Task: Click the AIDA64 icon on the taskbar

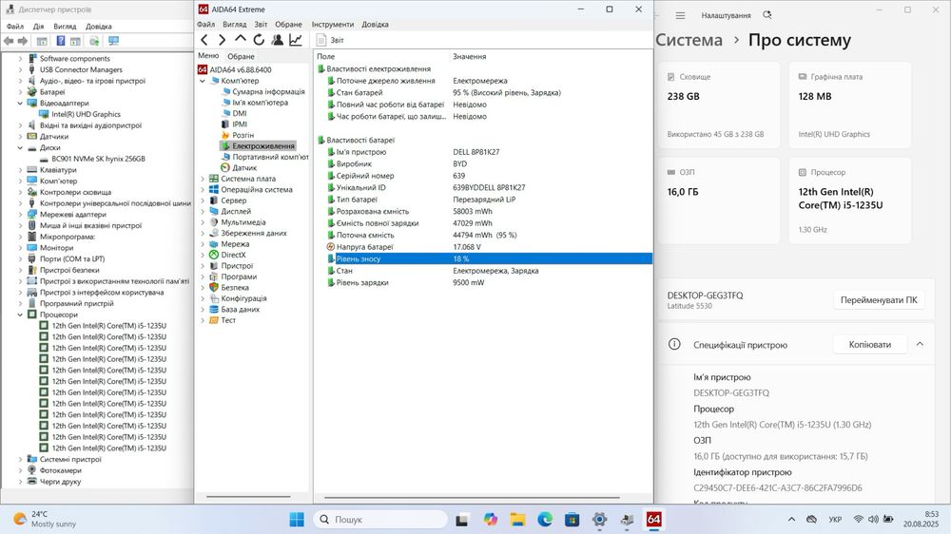Action: pyautogui.click(x=654, y=520)
